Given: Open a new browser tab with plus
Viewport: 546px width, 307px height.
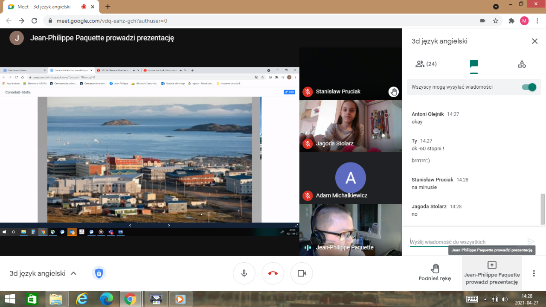Looking at the screenshot, I should click(107, 7).
